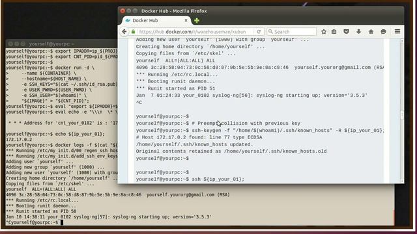Click the terminal title 'yourself@yourpc: ~'
417x234 pixels.
point(51,44)
